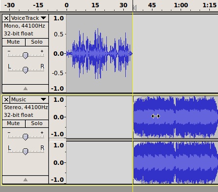Click the VoiceTrack '32-bit float' label
Image resolution: width=218 pixels, height=192 pixels.
(x=18, y=33)
